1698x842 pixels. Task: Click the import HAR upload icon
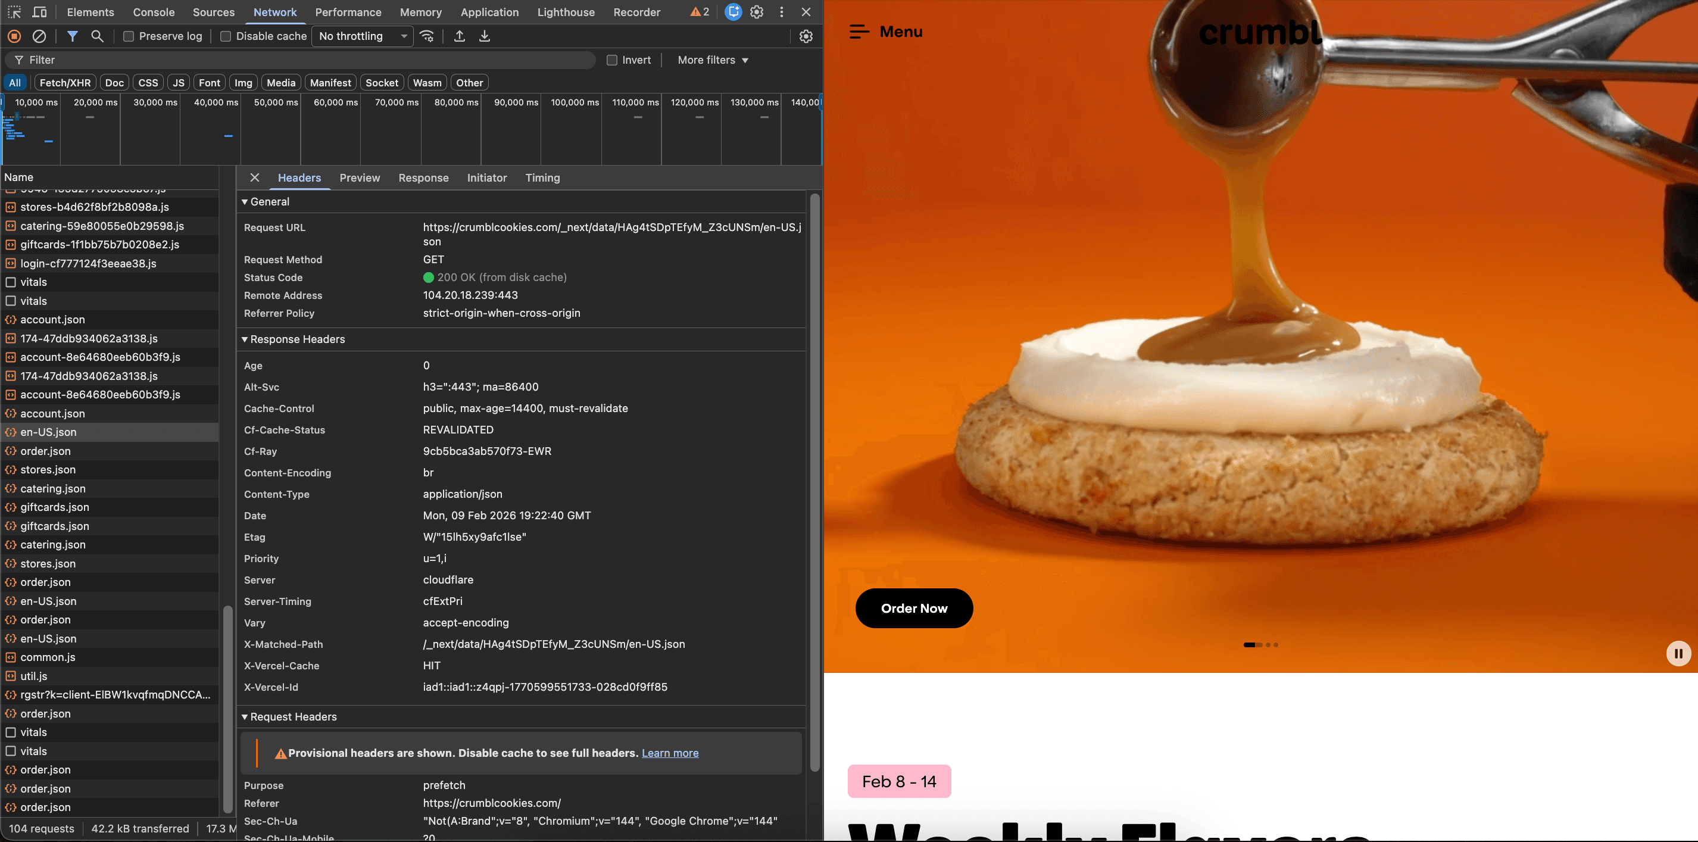pos(460,36)
